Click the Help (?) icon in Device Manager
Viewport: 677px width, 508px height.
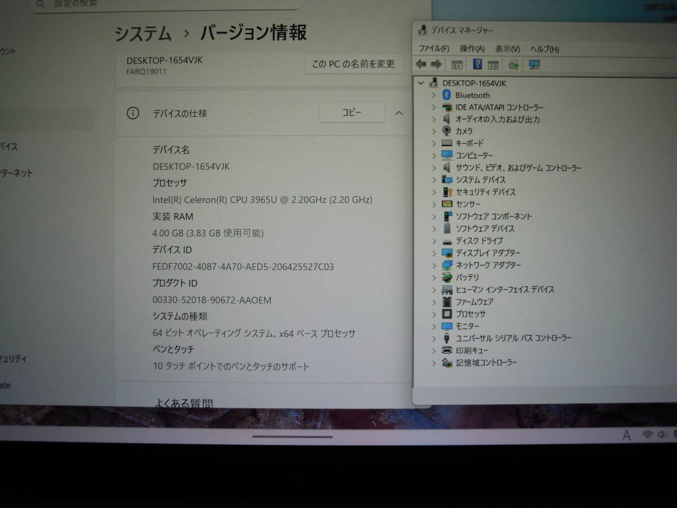(x=477, y=64)
